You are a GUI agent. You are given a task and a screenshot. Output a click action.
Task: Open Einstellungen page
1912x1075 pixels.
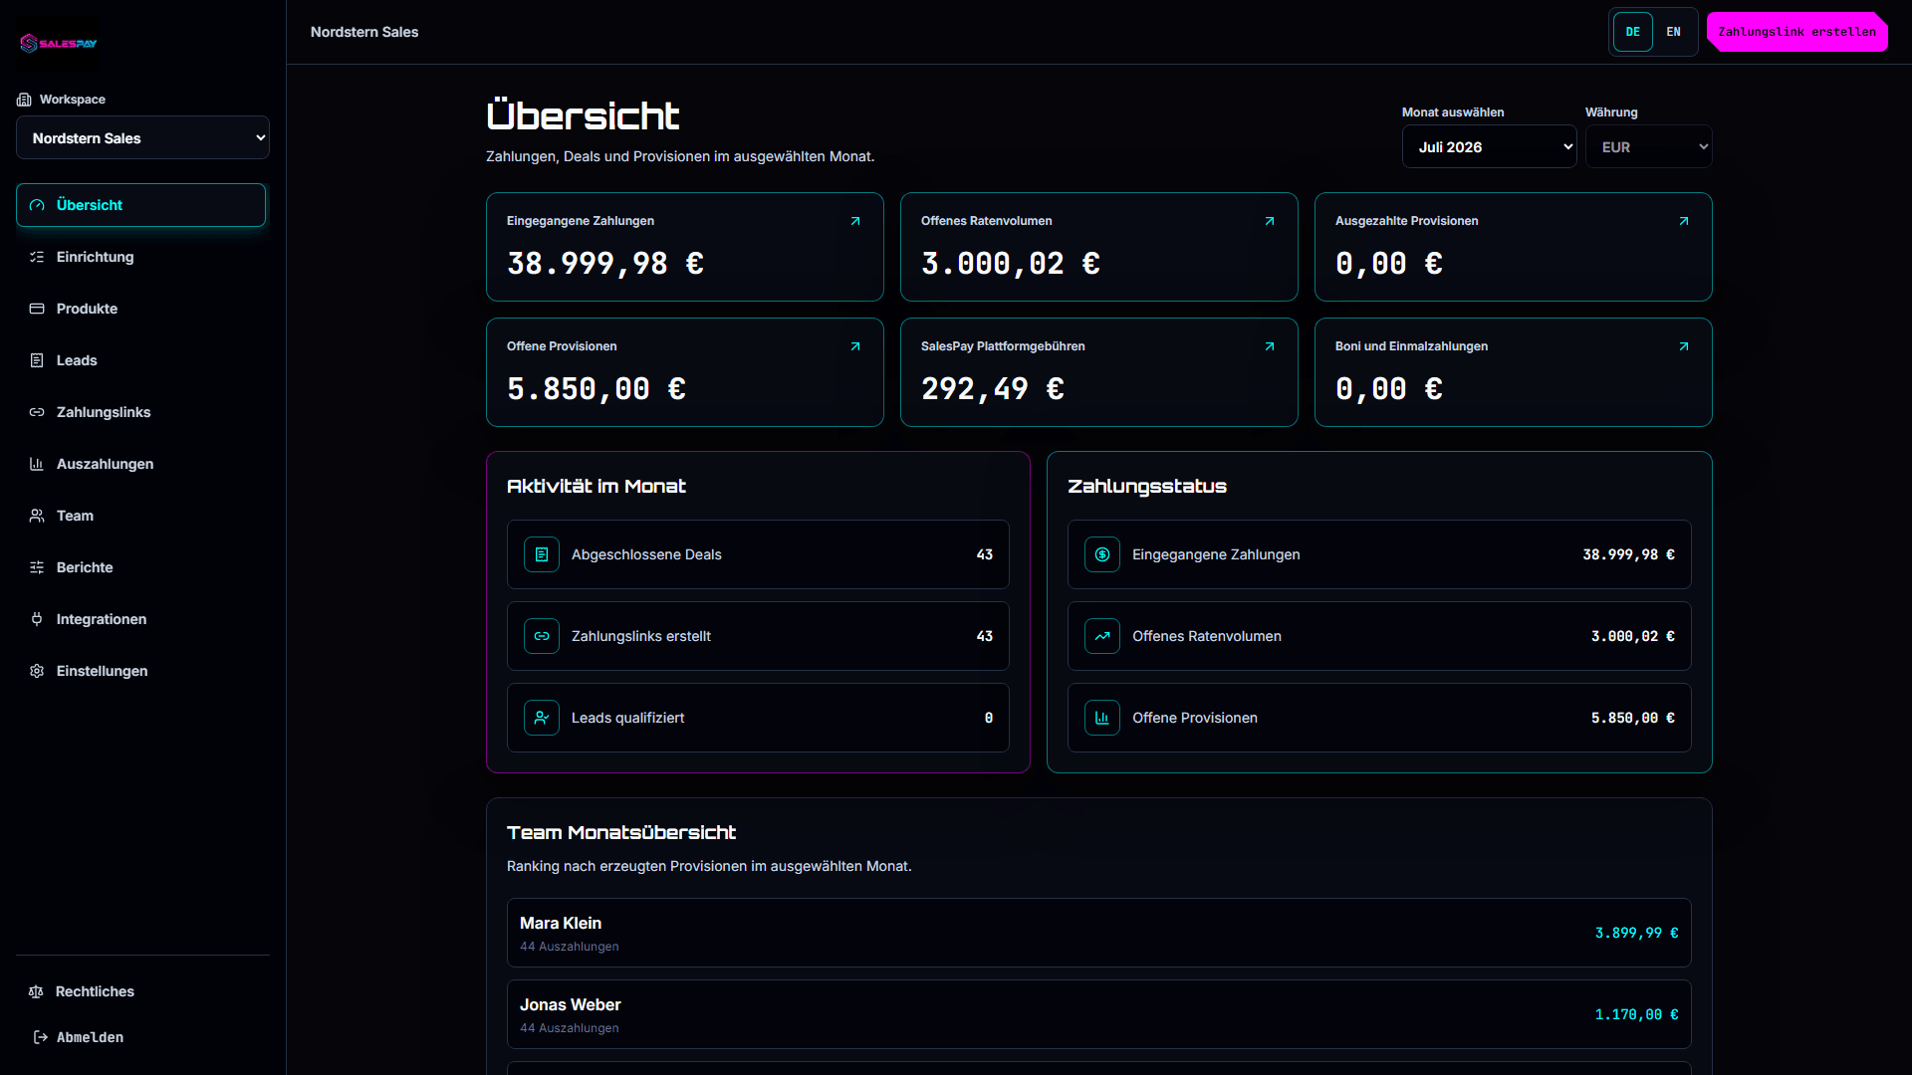(141, 671)
